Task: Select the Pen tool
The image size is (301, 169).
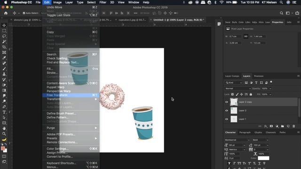Action: 4,107
